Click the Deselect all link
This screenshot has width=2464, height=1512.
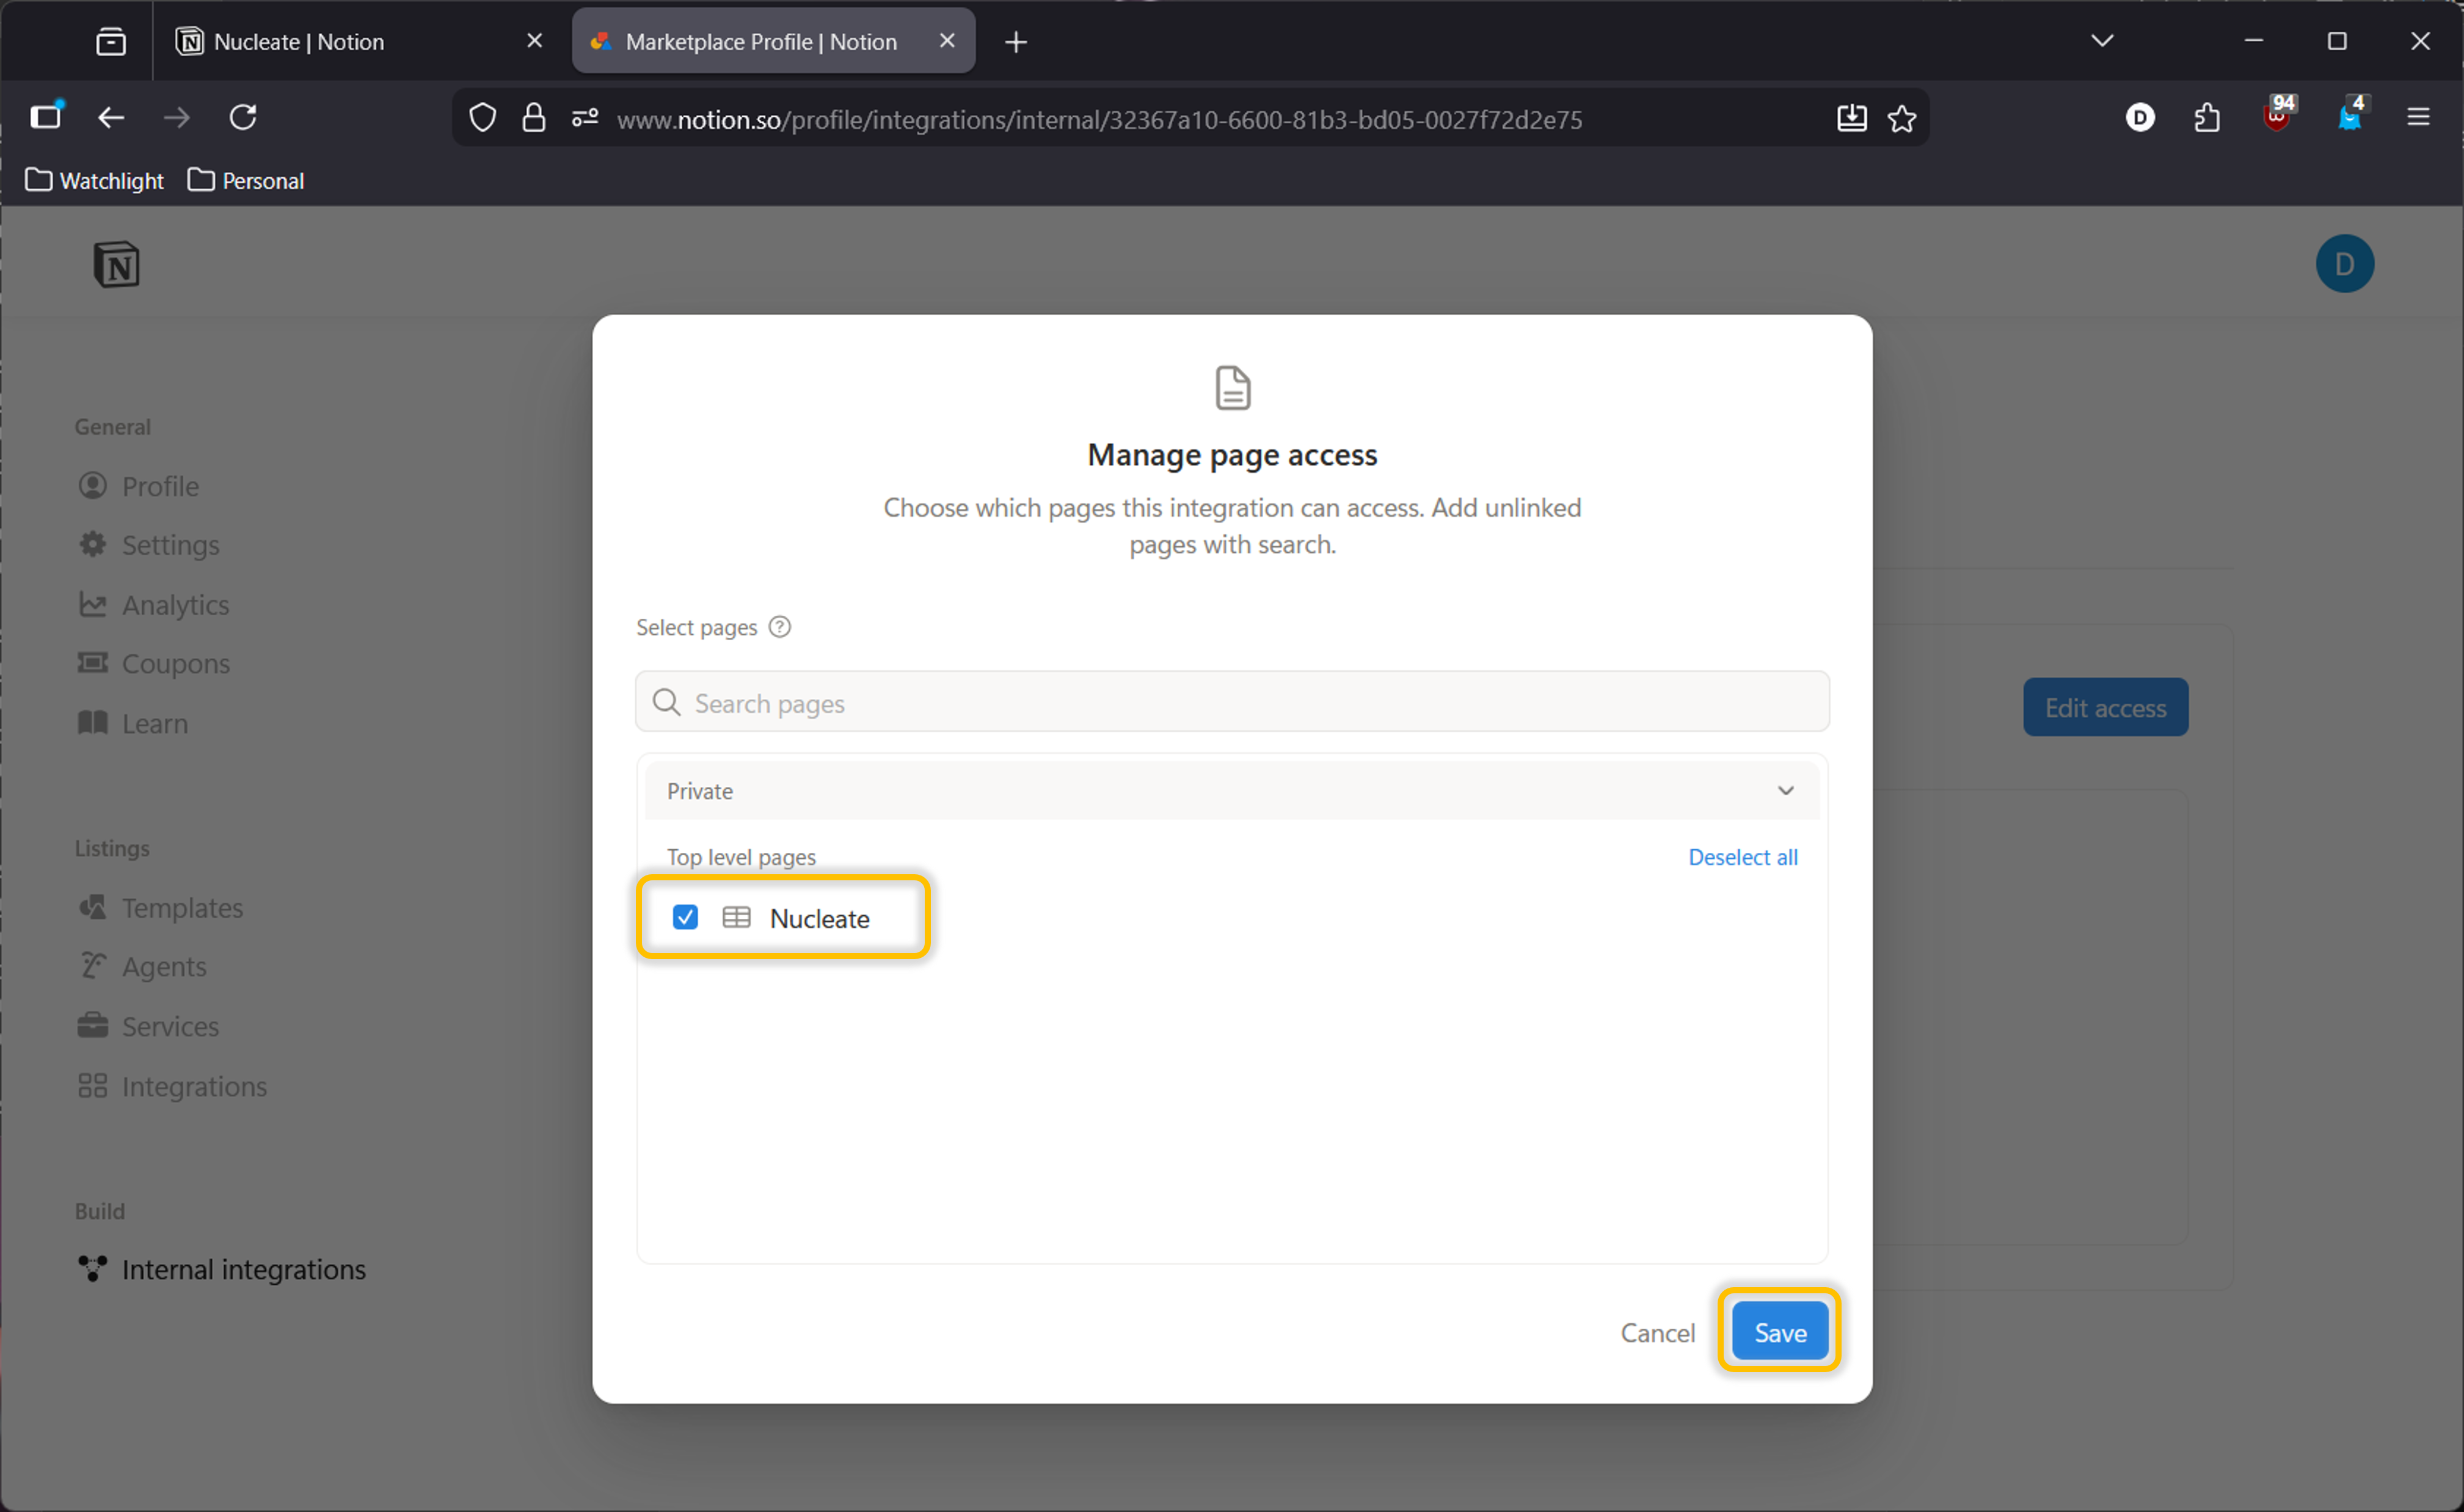[1742, 857]
